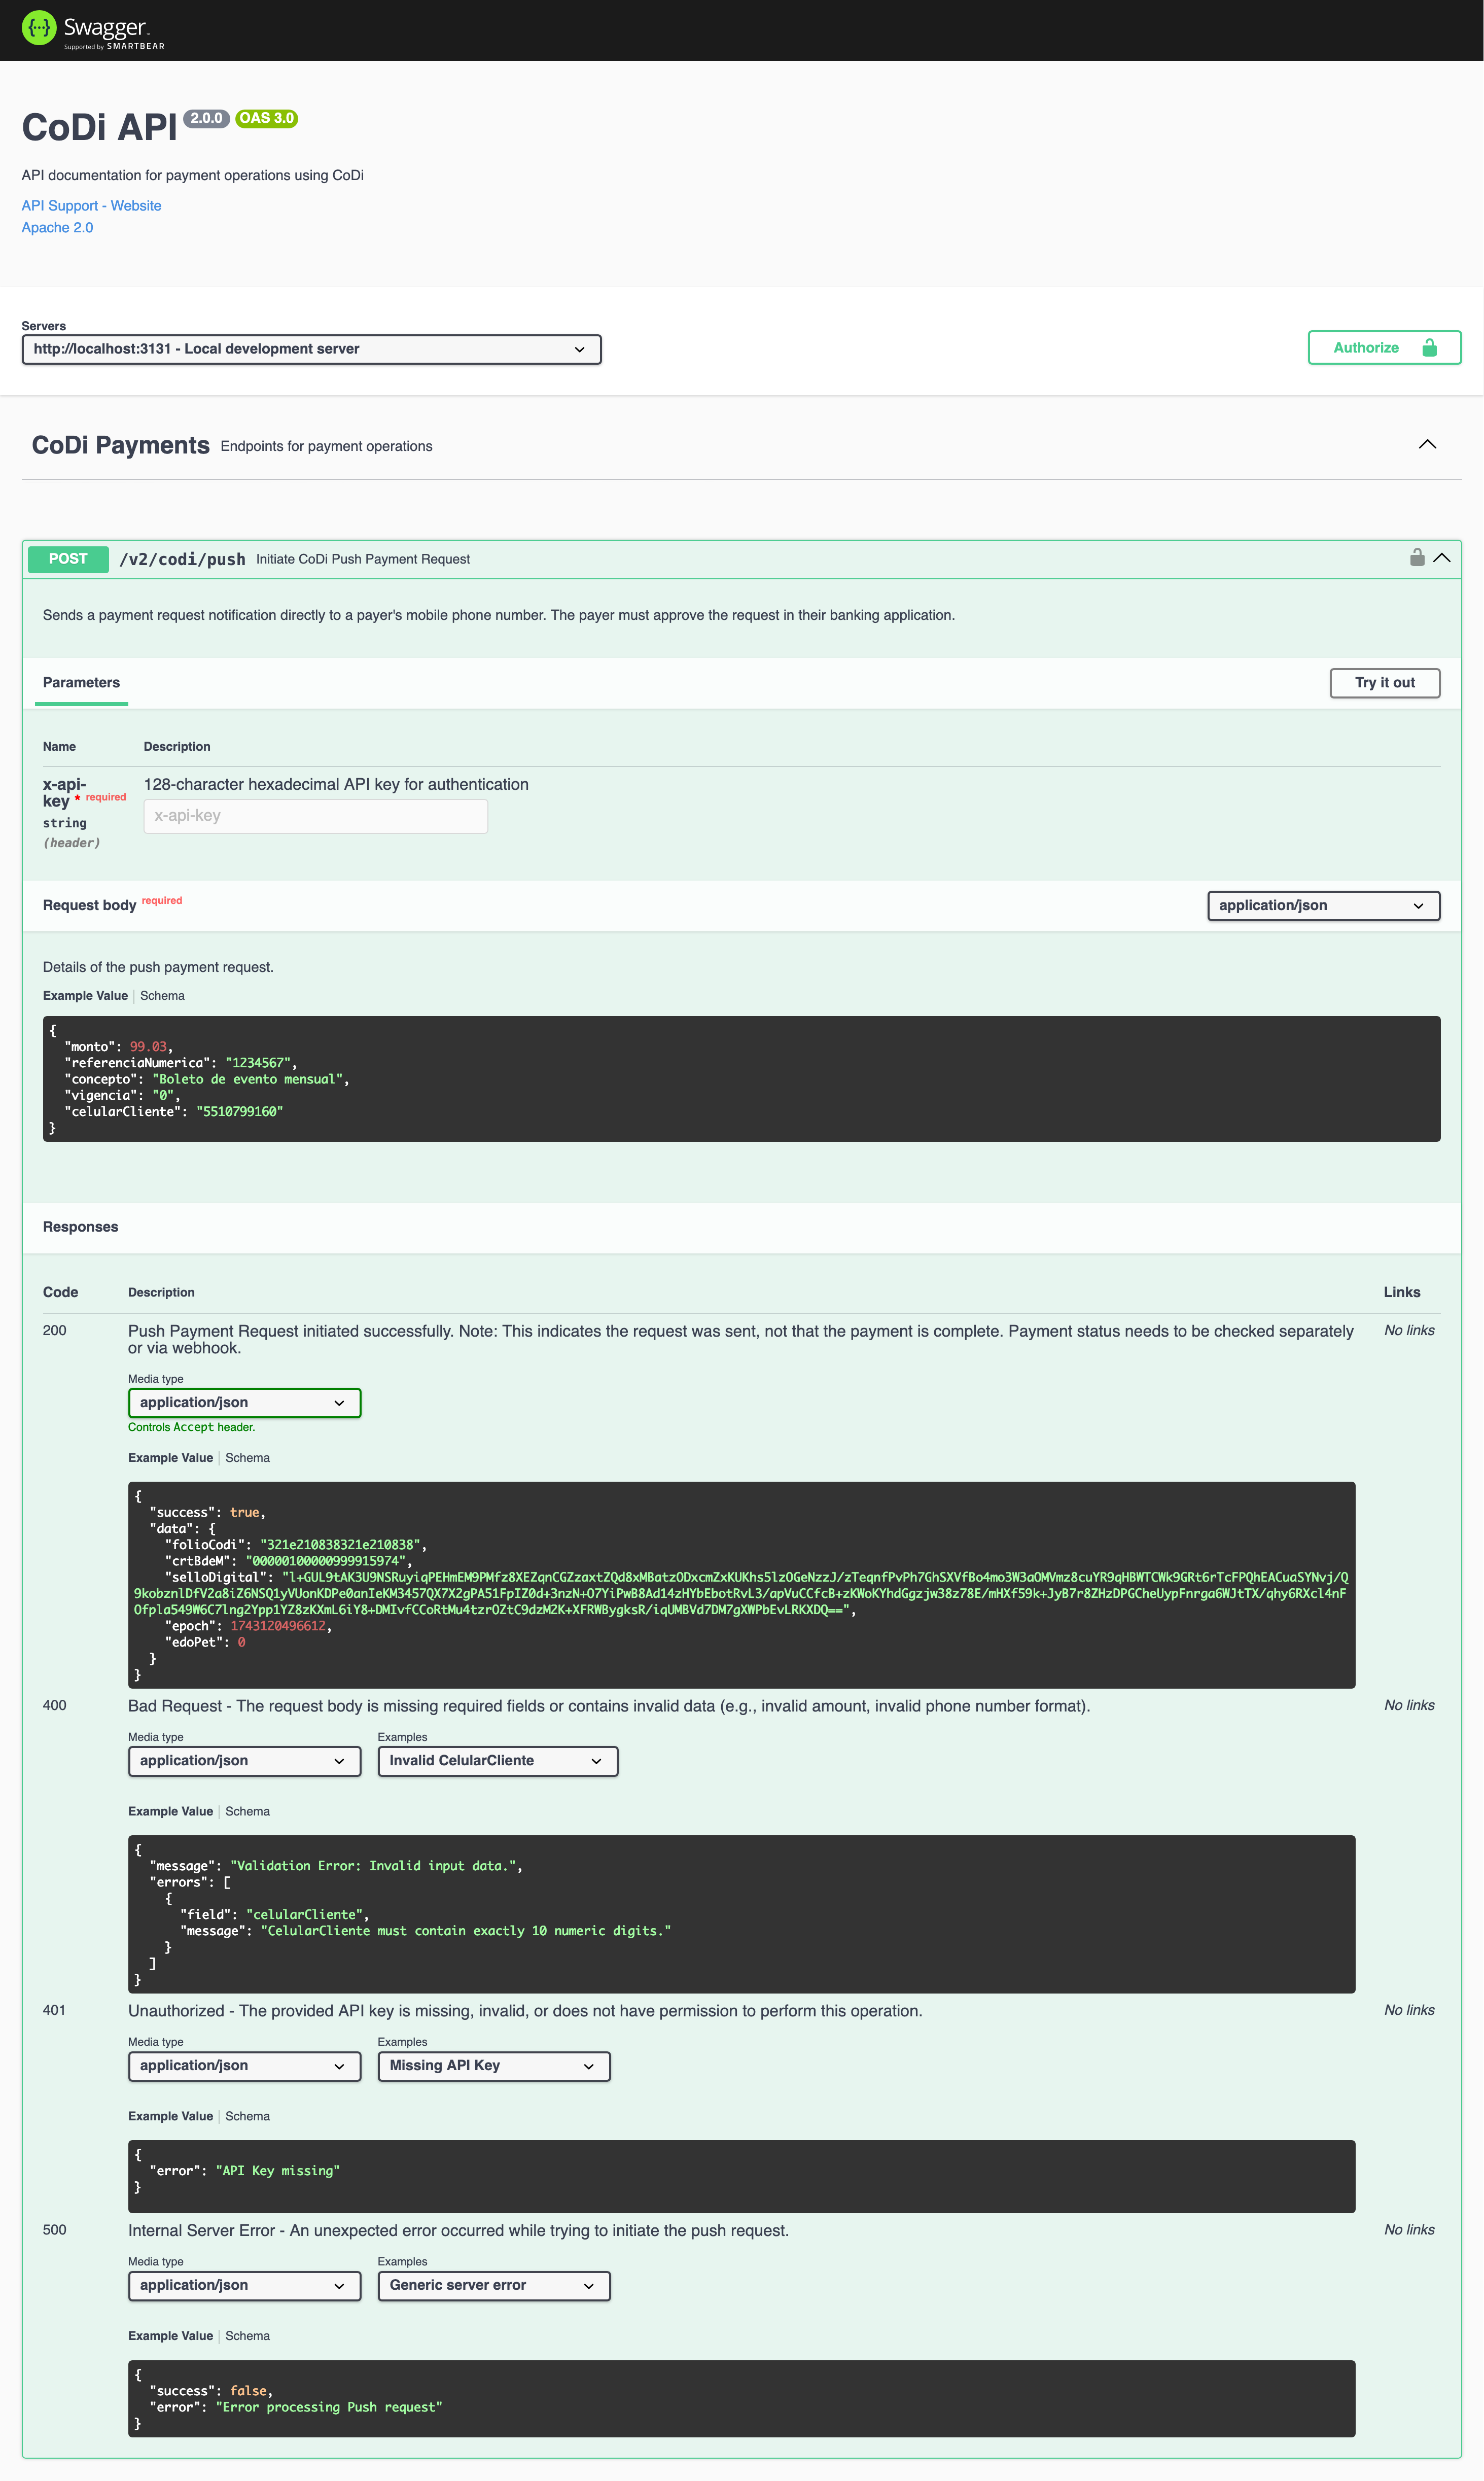1484x2481 pixels.
Task: Open the request body media type dropdown
Action: [x=1322, y=906]
